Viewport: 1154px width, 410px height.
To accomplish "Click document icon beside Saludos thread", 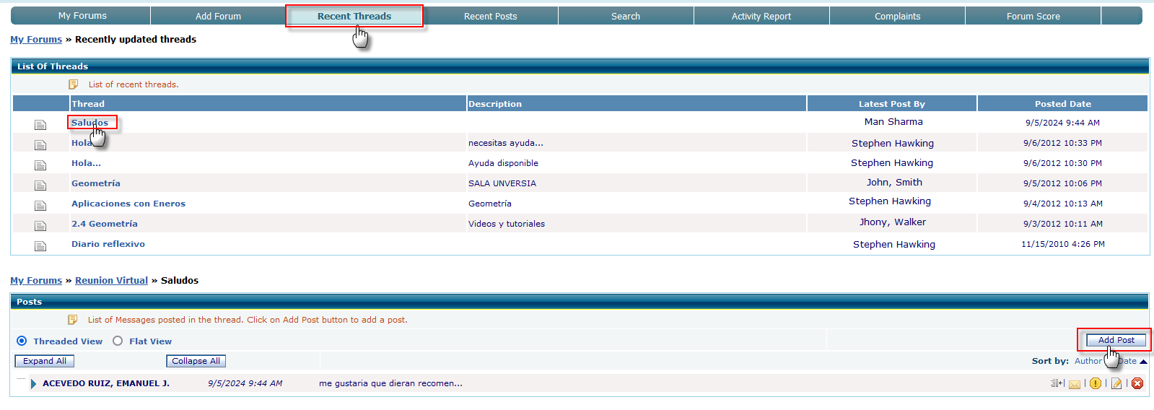I will pos(40,125).
